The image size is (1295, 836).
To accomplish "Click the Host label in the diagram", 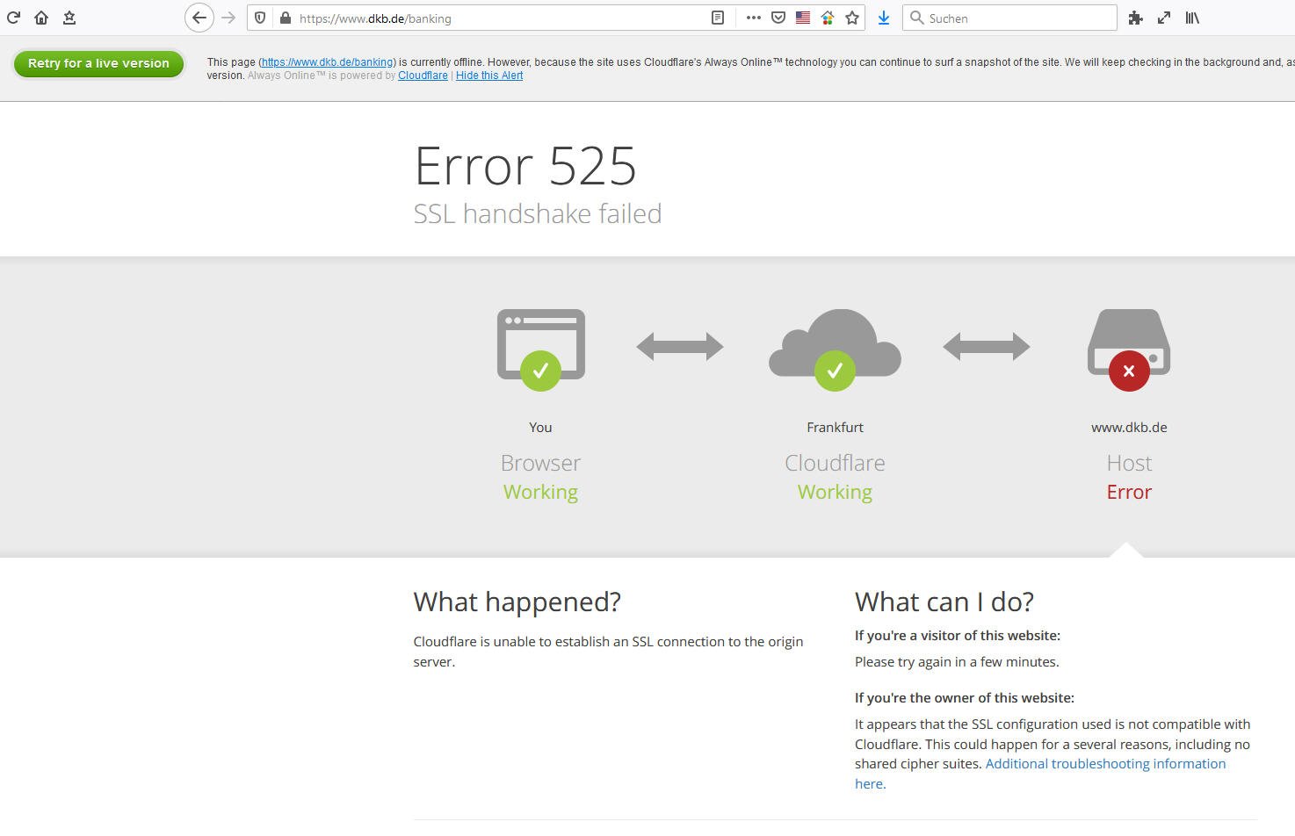I will (x=1129, y=463).
